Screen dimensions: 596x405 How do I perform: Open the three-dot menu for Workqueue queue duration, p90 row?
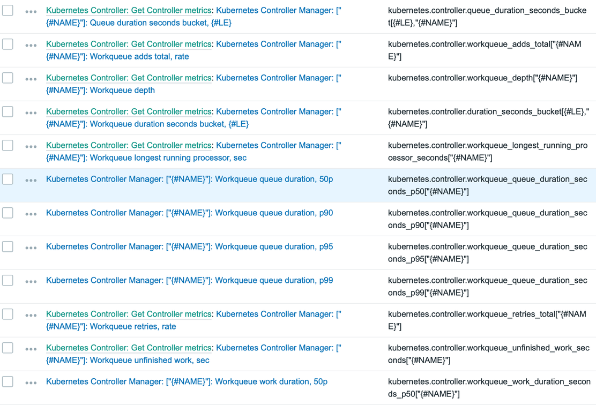click(x=31, y=214)
